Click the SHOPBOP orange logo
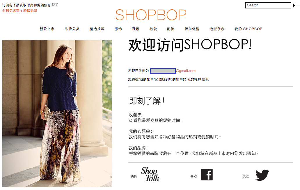Image resolution: width=300 pixels, height=190 pixels. click(151, 15)
